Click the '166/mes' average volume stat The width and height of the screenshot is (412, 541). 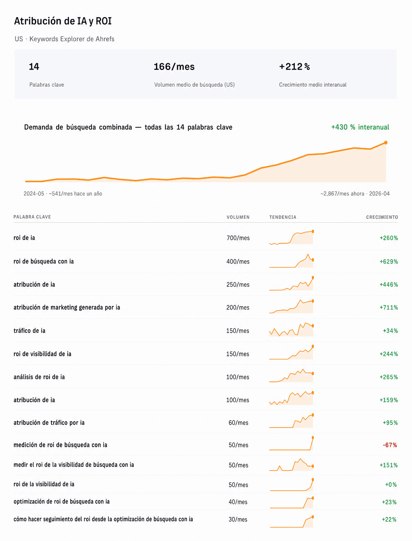(174, 67)
